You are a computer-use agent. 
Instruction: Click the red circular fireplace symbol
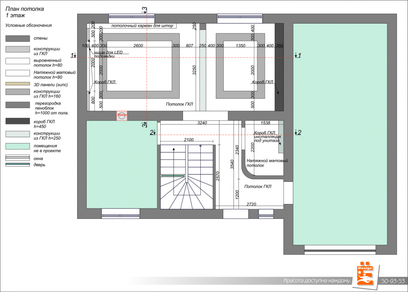[122, 116]
